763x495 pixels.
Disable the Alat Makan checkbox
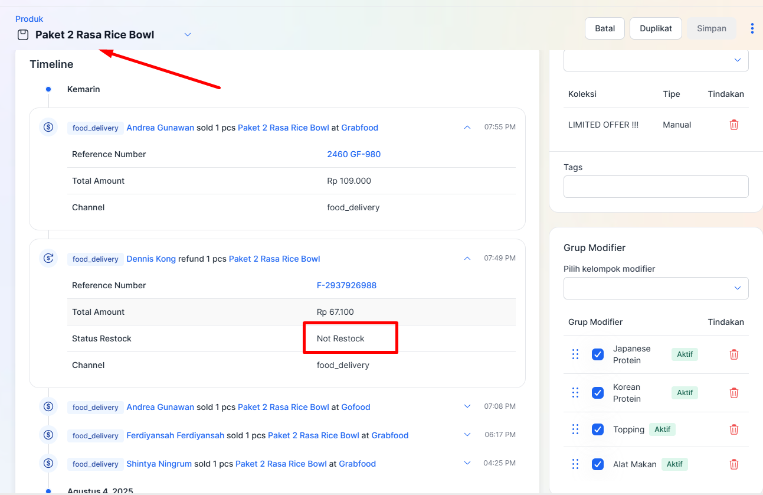point(597,464)
